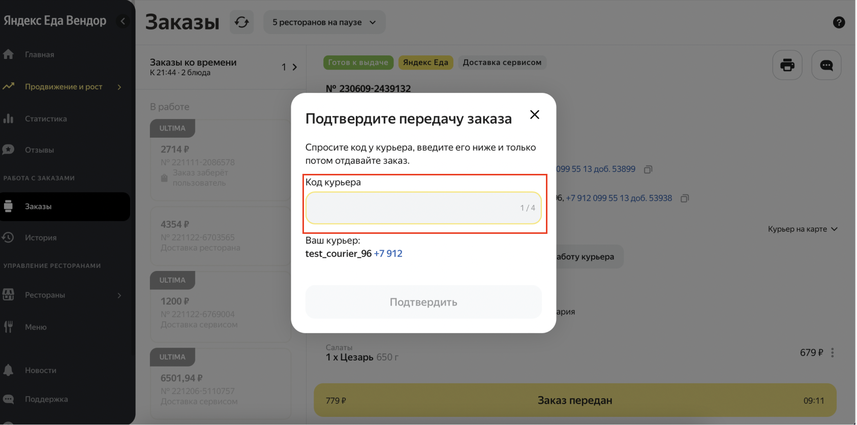Image resolution: width=857 pixels, height=425 pixels.
Task: Open История in sidebar
Action: 41,238
